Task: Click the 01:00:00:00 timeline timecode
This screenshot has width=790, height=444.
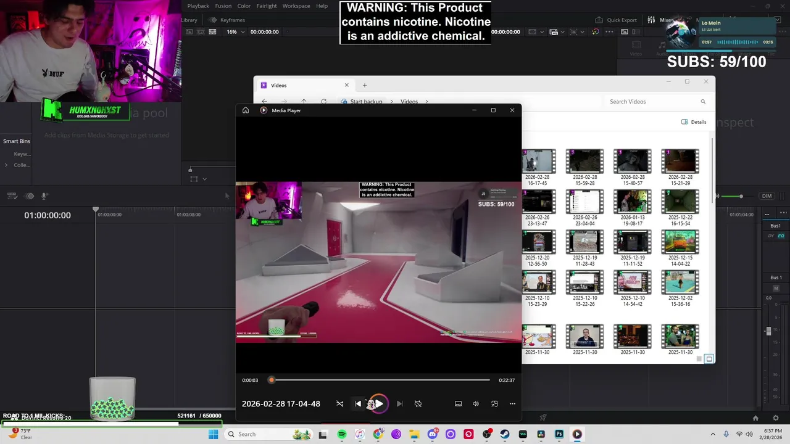Action: 48,215
